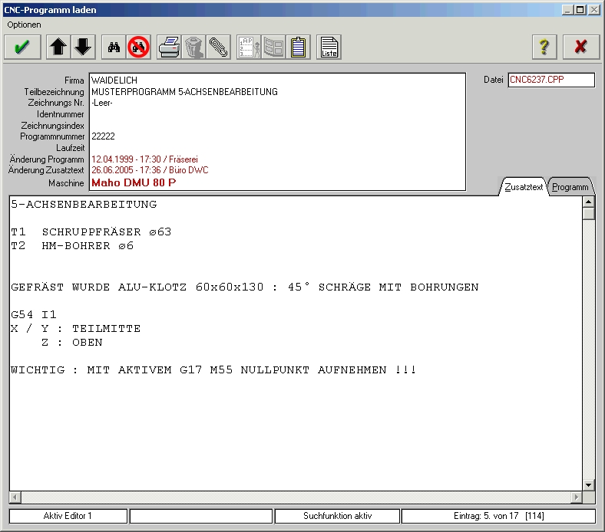Click the red X cancel button
Image resolution: width=605 pixels, height=532 pixels.
tap(580, 47)
